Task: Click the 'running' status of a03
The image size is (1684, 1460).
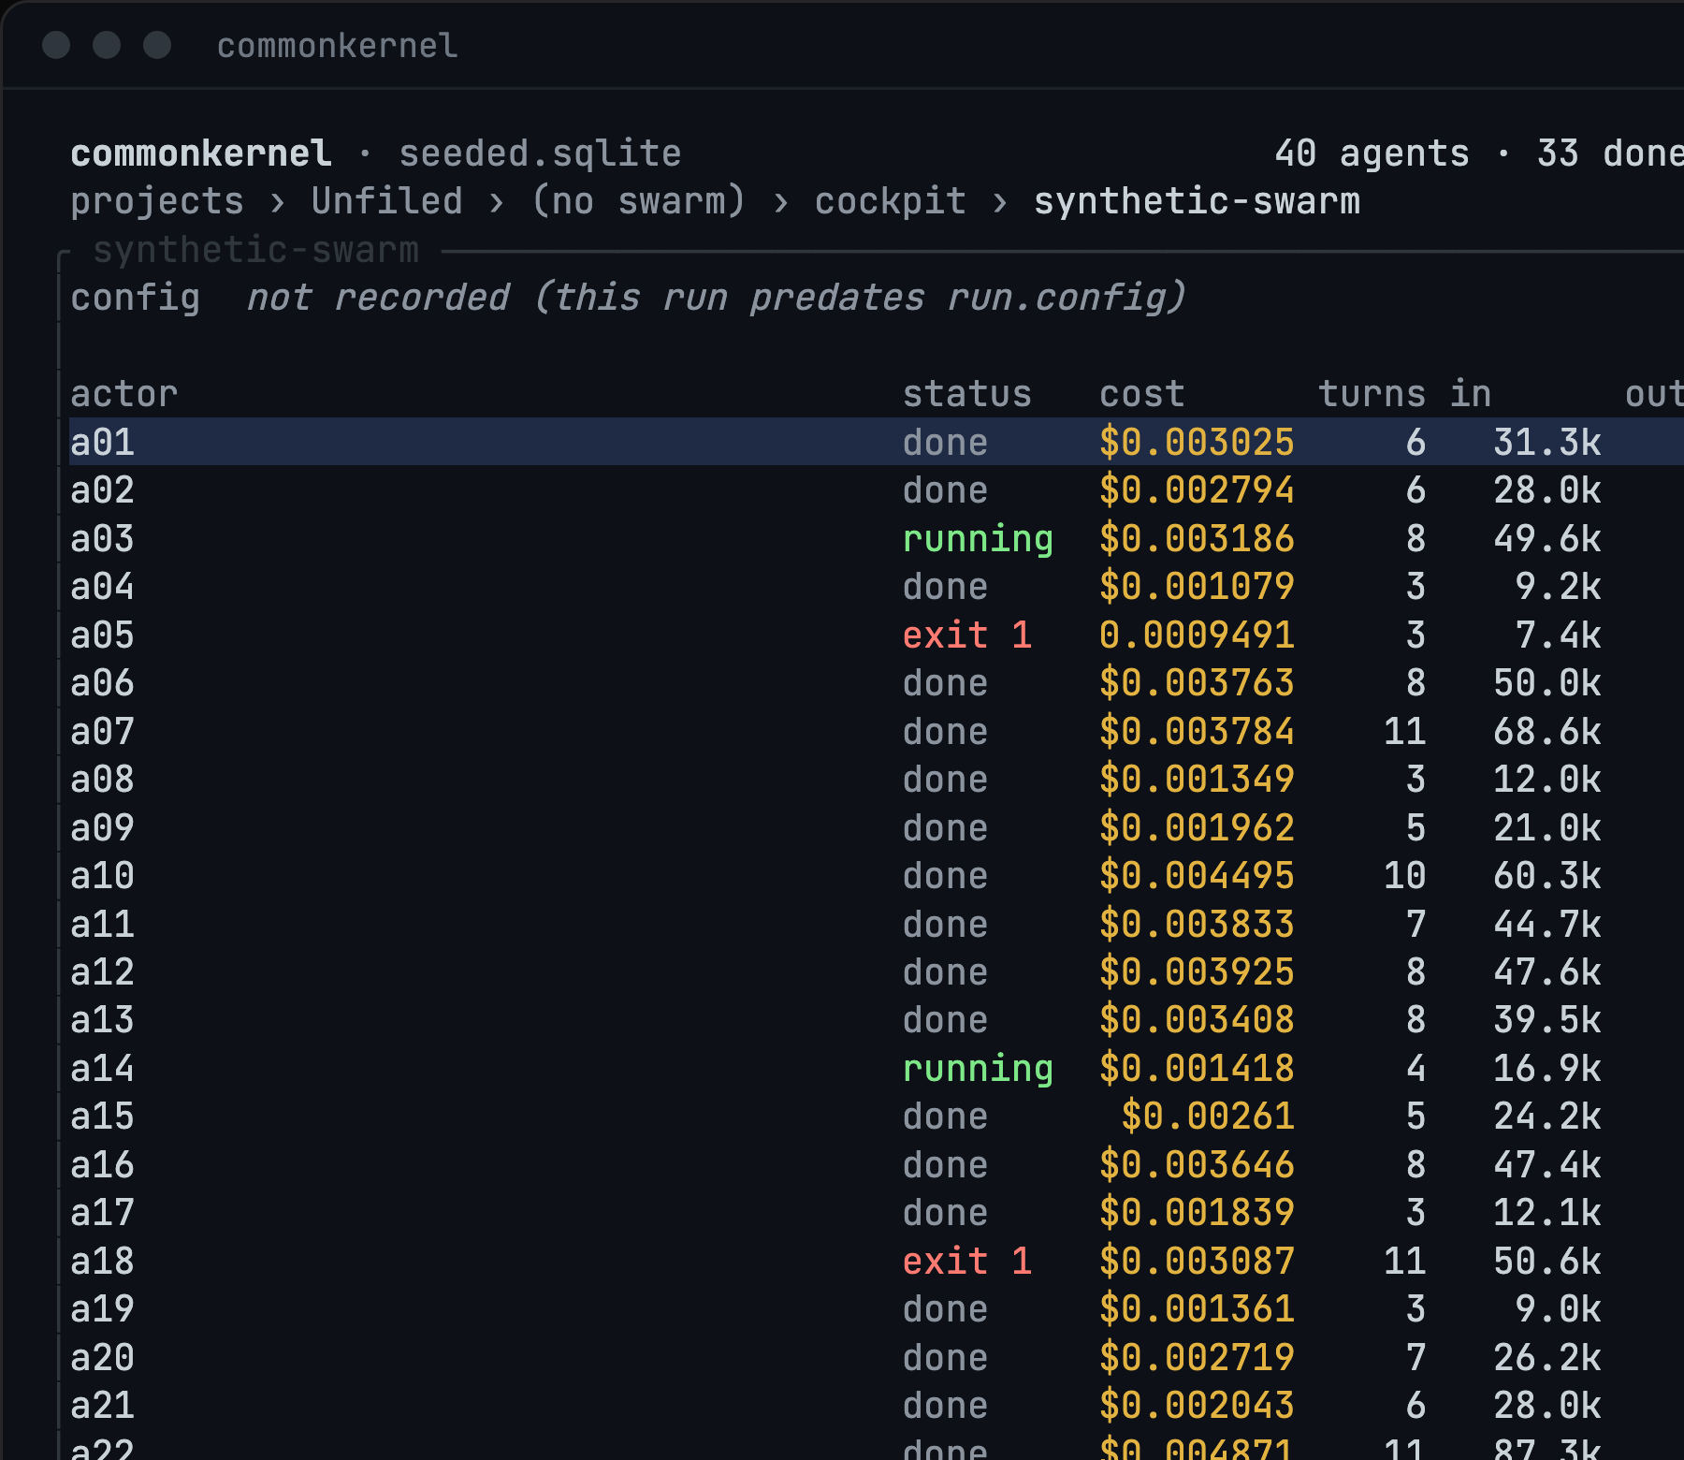Action: click(978, 538)
